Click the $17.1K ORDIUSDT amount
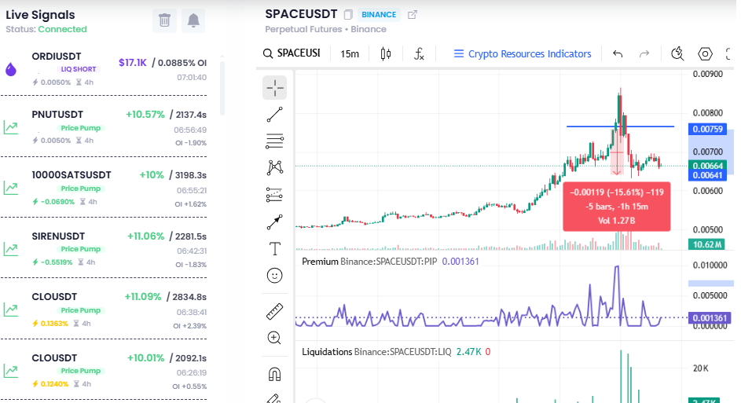The width and height of the screenshot is (741, 403). [133, 62]
